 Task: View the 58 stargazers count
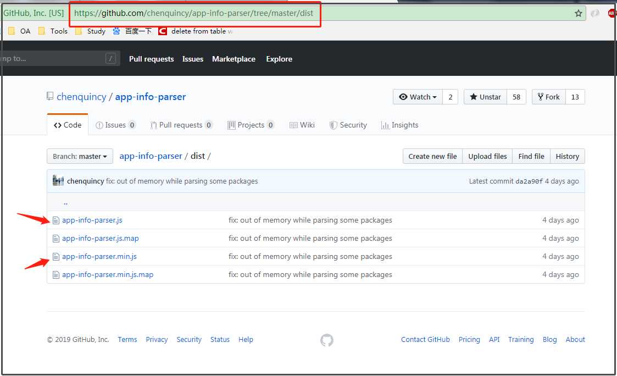pos(516,97)
